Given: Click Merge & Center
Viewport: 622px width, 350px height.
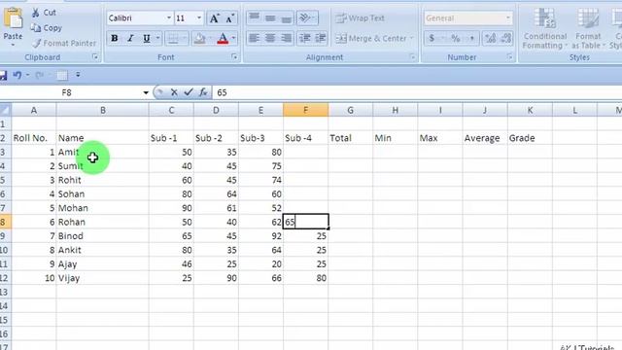Looking at the screenshot, I should (x=371, y=39).
